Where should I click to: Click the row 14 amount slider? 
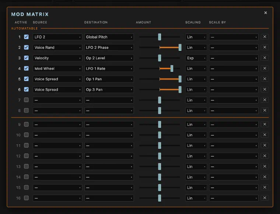[160, 177]
